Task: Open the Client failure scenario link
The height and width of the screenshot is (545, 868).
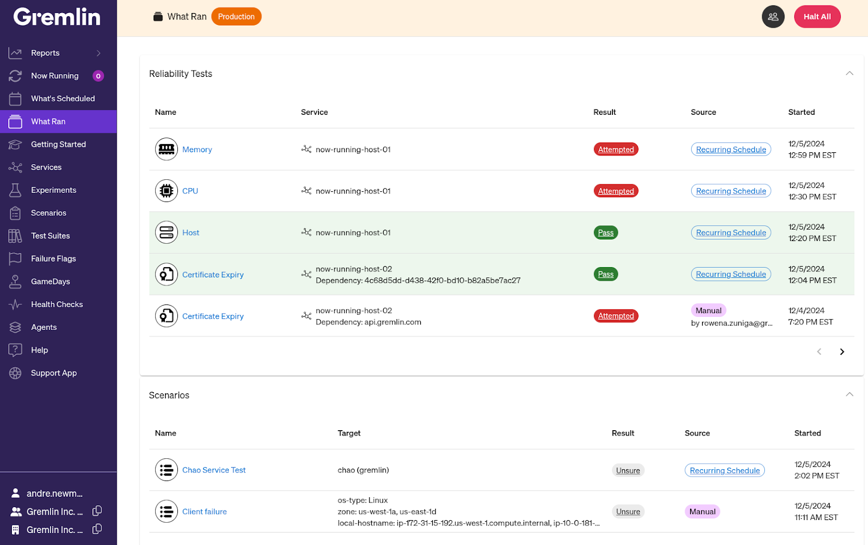Action: (205, 512)
